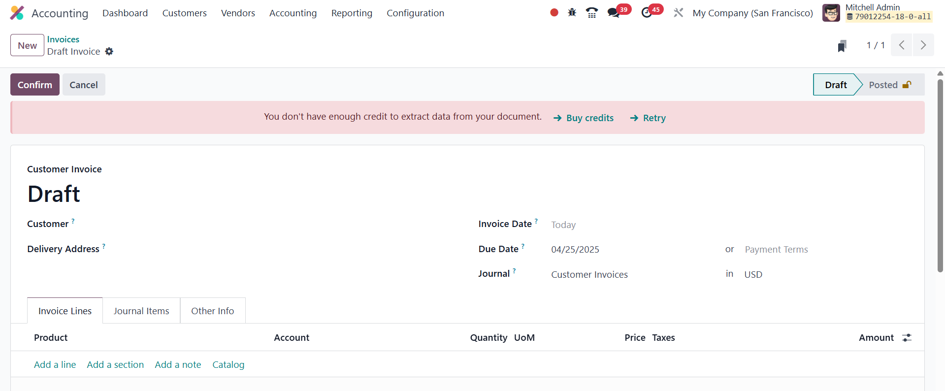Open the Vendors menu
Screen dimensions: 945x391
(238, 13)
